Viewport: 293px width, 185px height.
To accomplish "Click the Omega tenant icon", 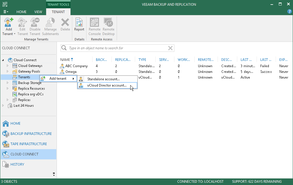I will pyautogui.click(x=62, y=72).
